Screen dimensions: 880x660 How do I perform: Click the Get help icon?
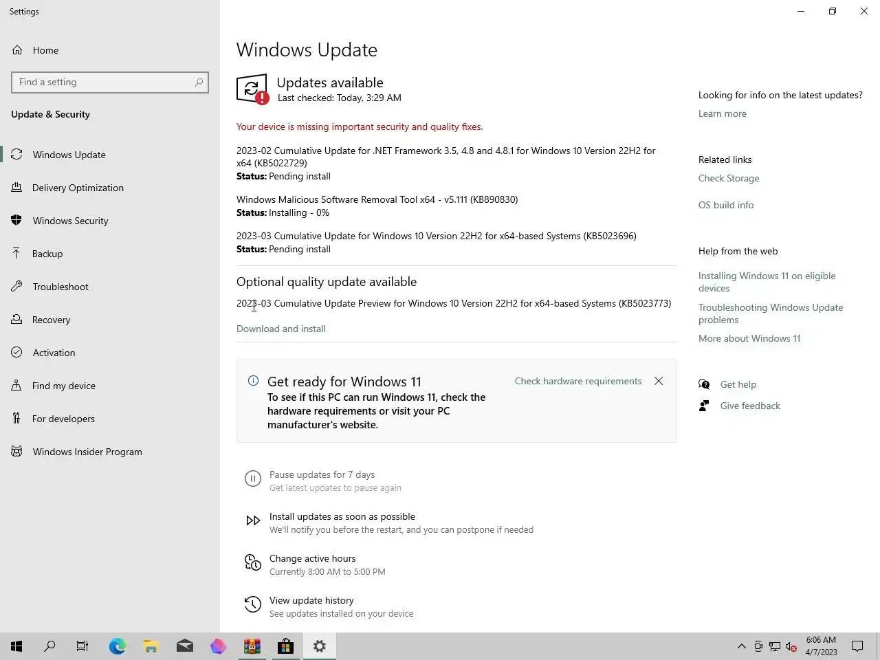click(x=704, y=384)
